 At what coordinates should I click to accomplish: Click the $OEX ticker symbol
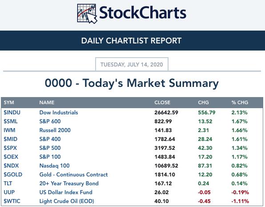pyautogui.click(x=11, y=157)
